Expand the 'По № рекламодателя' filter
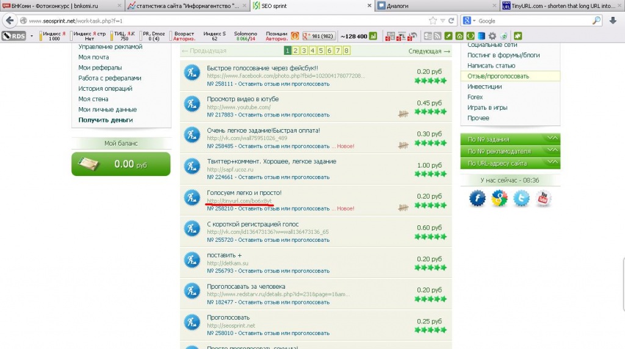Image resolution: width=625 pixels, height=349 pixels. (510, 151)
